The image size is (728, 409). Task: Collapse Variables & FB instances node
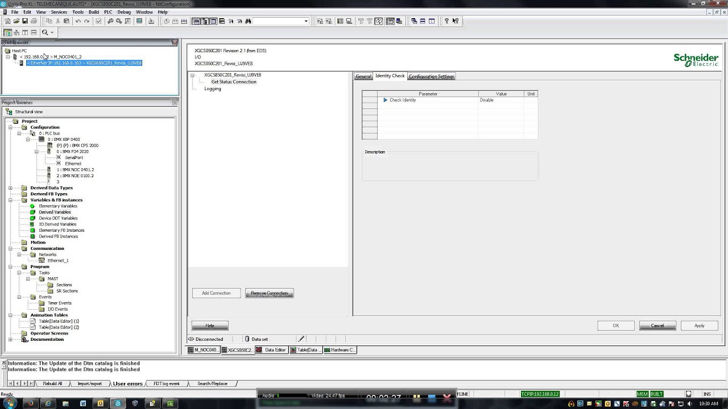coord(10,200)
